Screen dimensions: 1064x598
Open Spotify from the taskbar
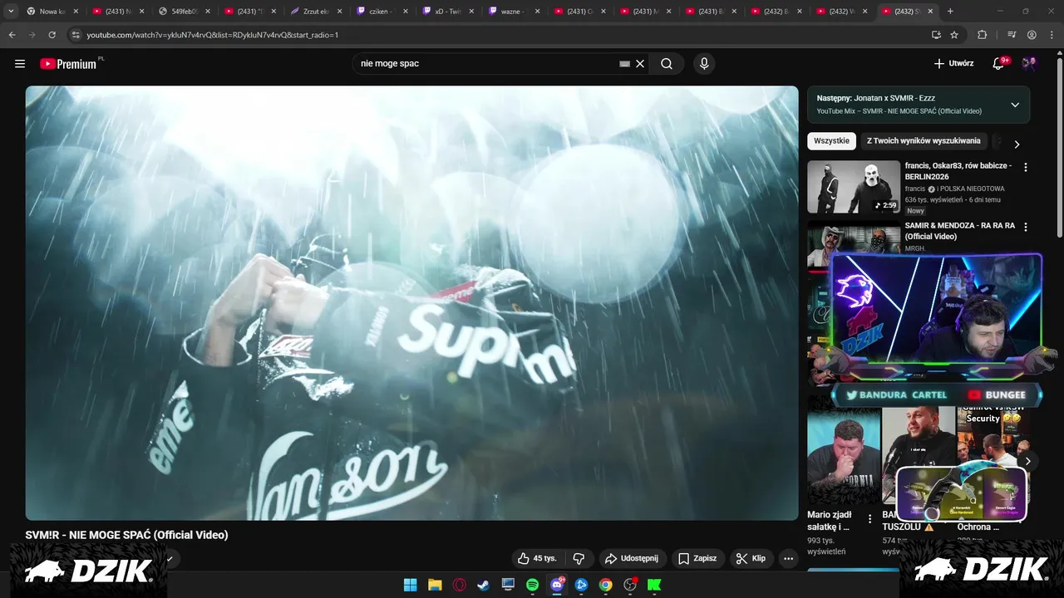click(x=532, y=585)
